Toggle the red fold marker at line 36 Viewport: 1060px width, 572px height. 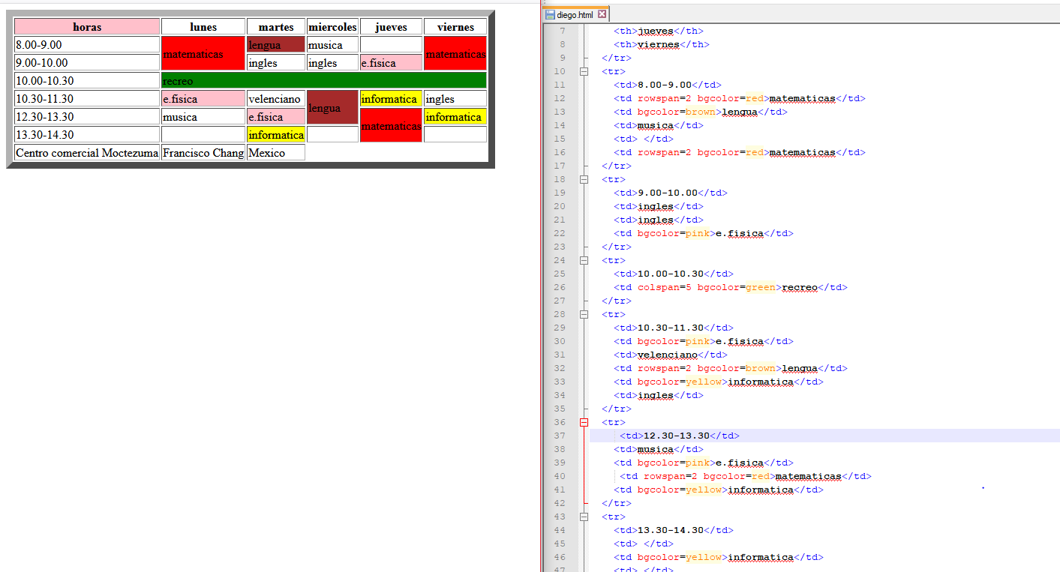coord(584,422)
